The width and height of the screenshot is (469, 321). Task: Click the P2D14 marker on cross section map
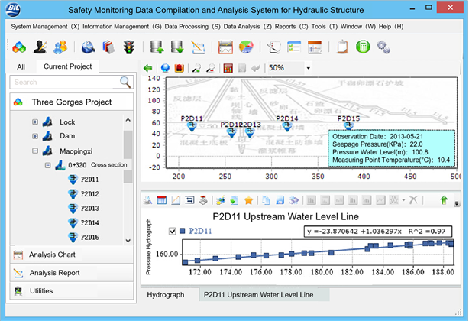click(287, 127)
